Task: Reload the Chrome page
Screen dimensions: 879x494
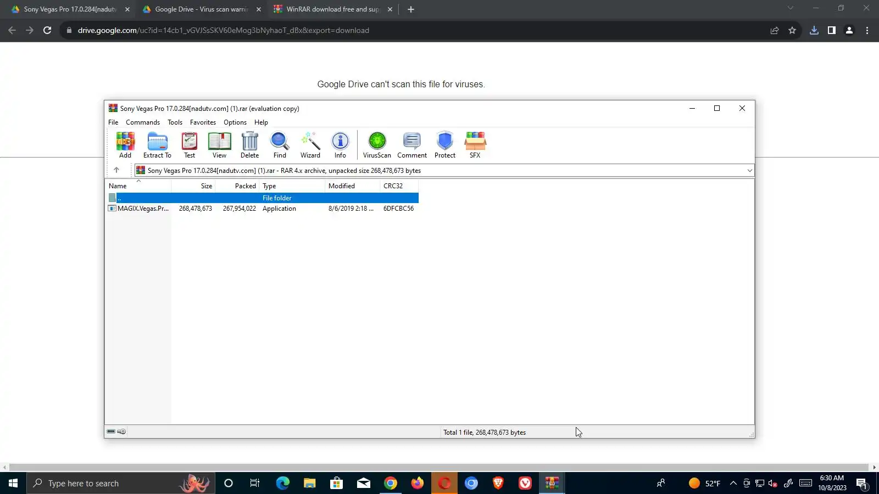Action: (x=47, y=30)
